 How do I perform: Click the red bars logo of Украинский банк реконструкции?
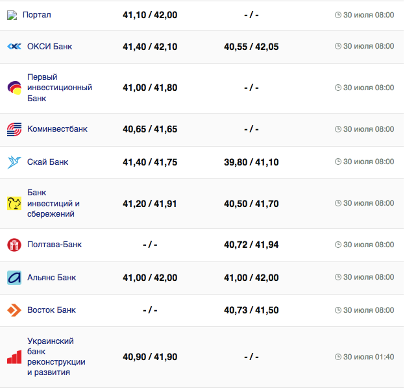coord(14,357)
